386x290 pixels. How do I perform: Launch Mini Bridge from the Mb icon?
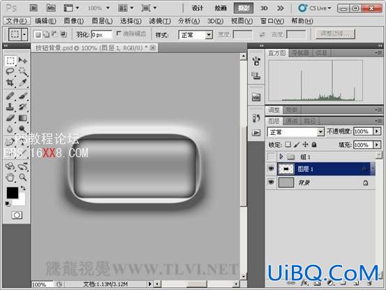pos(51,8)
